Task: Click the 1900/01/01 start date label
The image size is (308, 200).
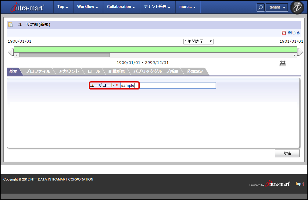Action: click(x=20, y=41)
